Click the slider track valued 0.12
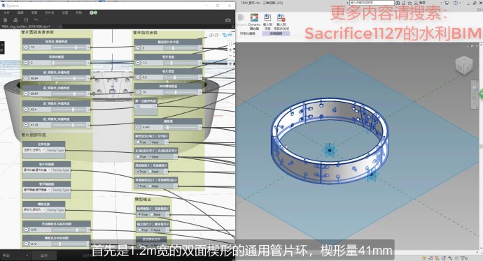483x261 pixels. (69, 244)
